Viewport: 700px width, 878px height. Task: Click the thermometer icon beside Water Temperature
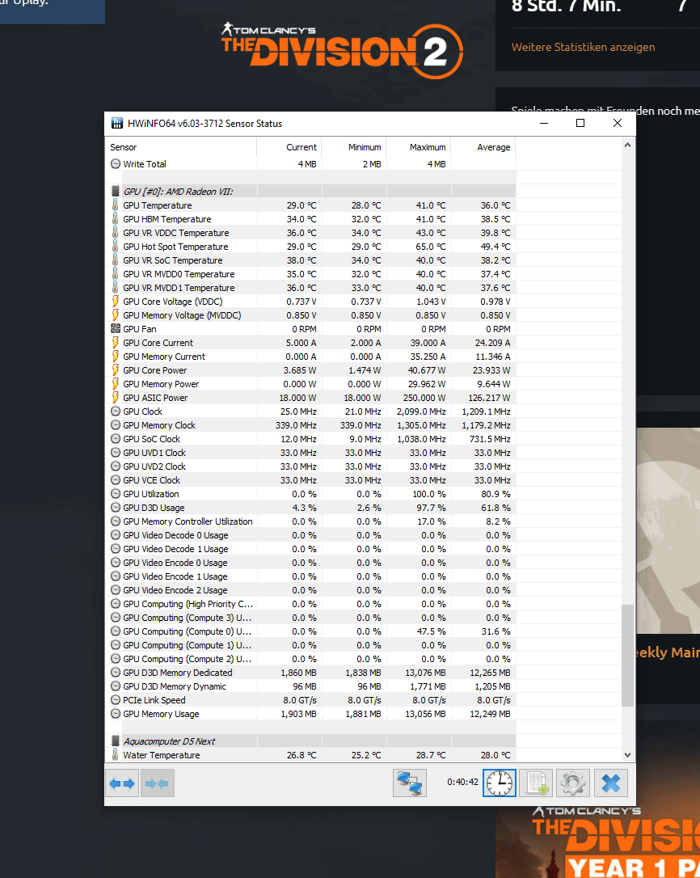coord(116,754)
